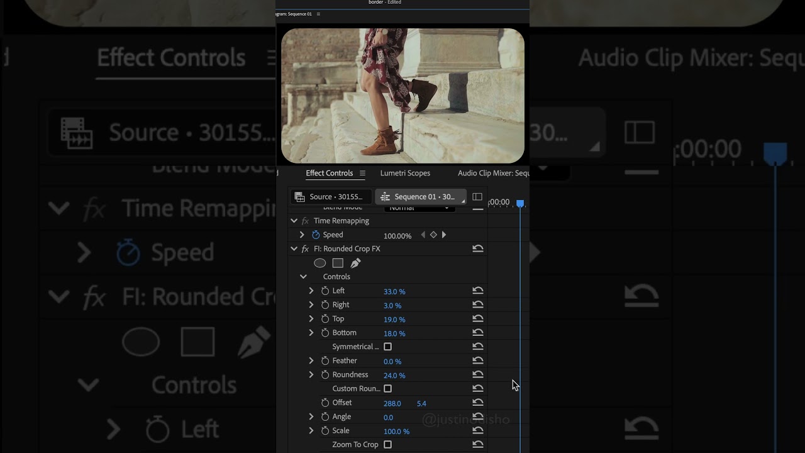Reset the Scale parameter
805x453 pixels.
tap(478, 430)
